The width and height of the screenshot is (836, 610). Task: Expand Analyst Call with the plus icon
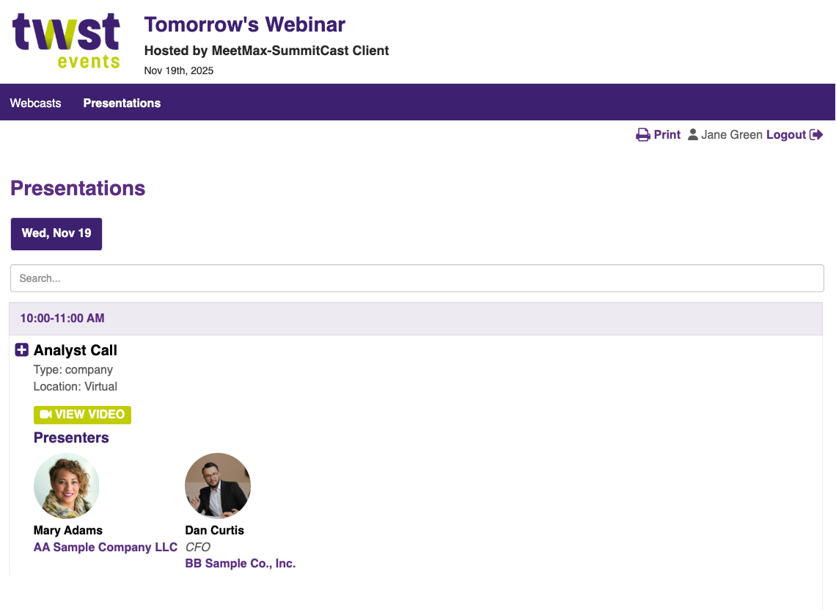pos(22,350)
